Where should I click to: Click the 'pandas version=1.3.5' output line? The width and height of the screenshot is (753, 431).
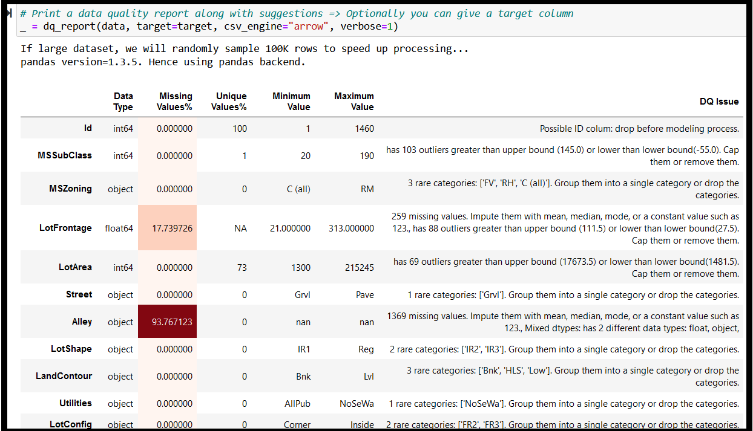click(x=163, y=62)
